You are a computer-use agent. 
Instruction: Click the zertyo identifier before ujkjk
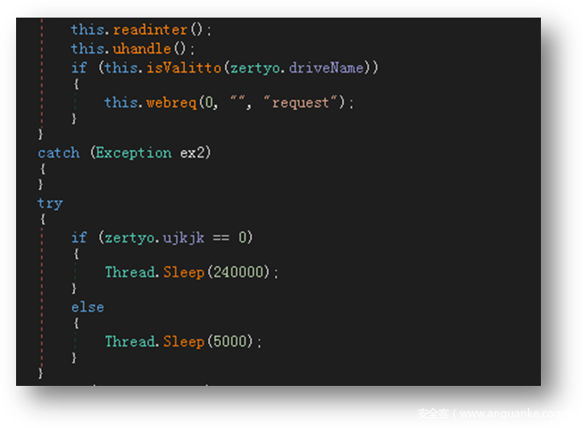coord(129,238)
